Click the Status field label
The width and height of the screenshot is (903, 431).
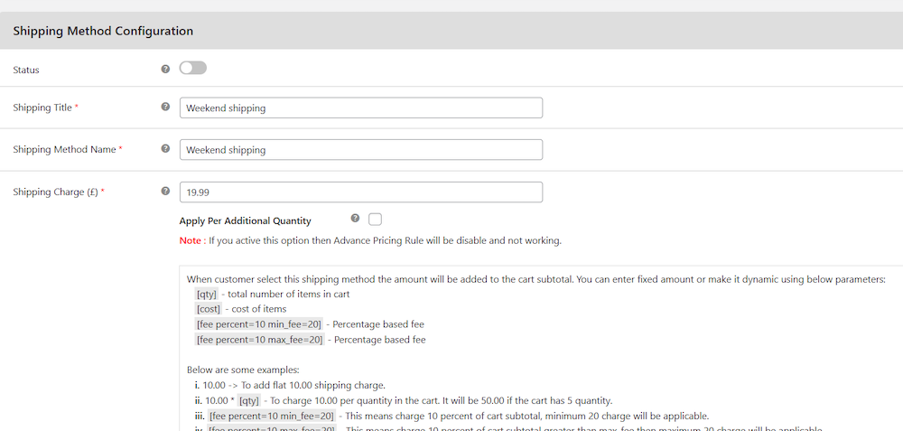point(26,70)
